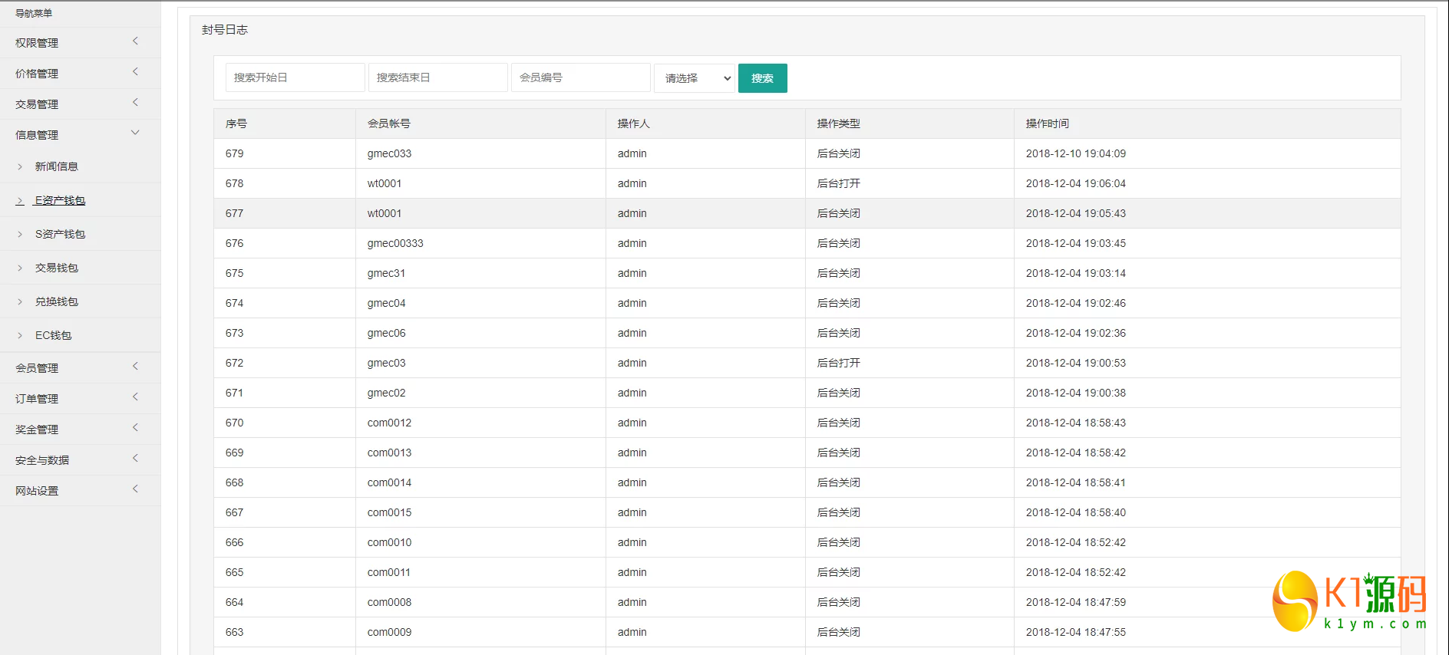Open 交易管理 in navigation menu
Image resolution: width=1449 pixels, height=655 pixels.
[37, 104]
